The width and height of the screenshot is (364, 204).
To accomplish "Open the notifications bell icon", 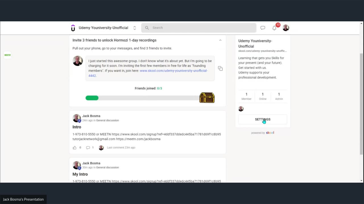I will (274, 28).
